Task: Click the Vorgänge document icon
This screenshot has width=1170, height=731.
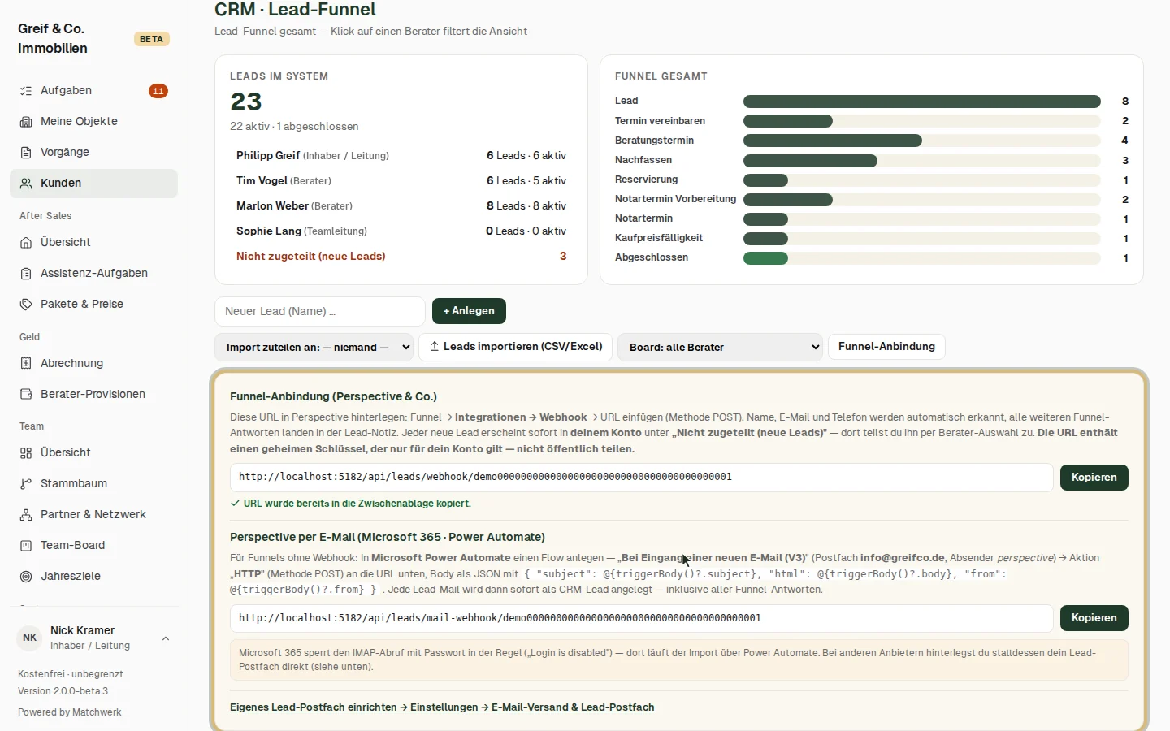Action: 26,153
